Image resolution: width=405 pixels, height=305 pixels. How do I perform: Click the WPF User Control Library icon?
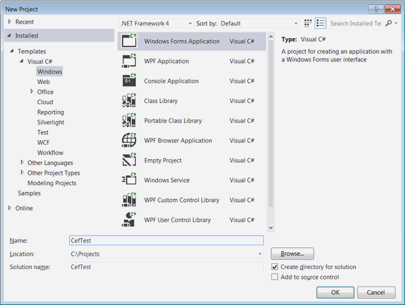coord(129,220)
